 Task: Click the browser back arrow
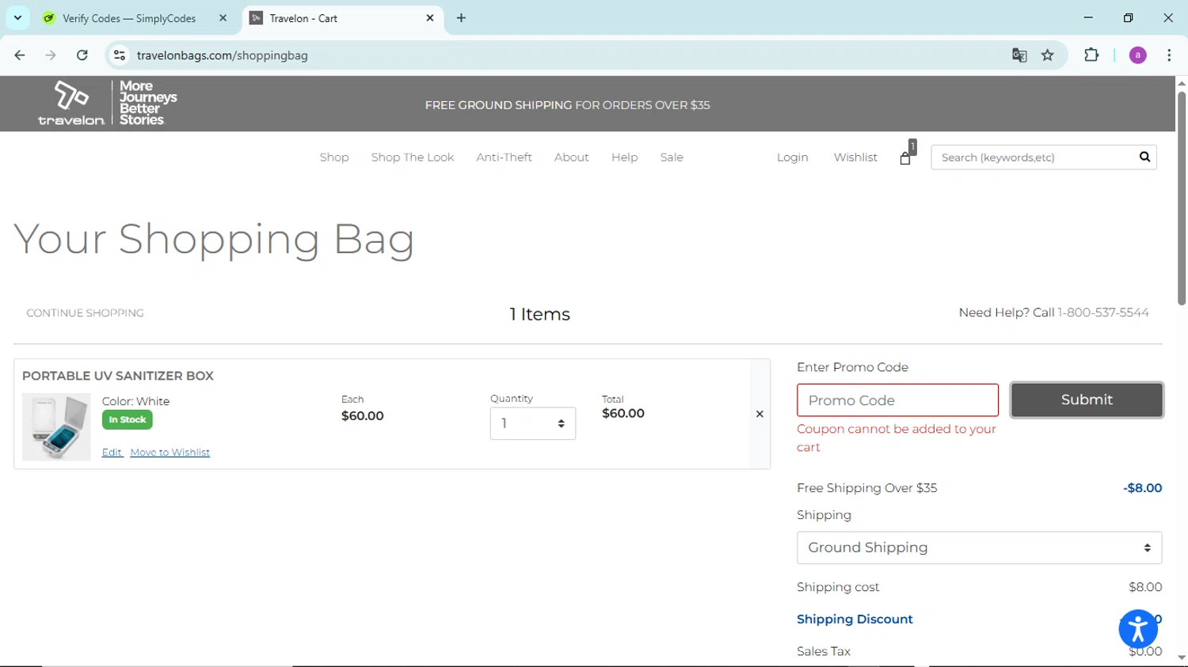point(20,55)
